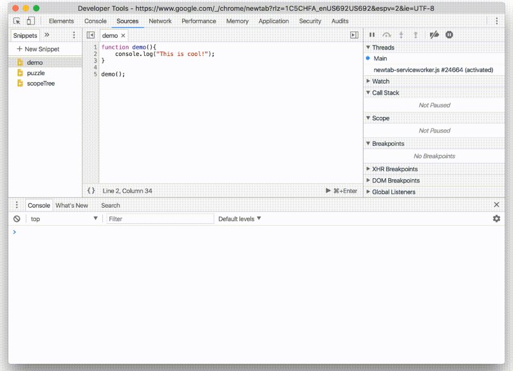Click the console.log code line

[165, 54]
